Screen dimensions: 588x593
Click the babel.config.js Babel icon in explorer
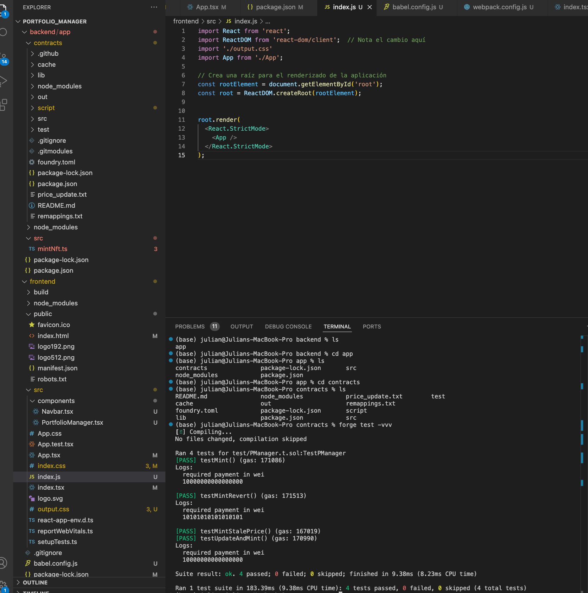click(28, 564)
